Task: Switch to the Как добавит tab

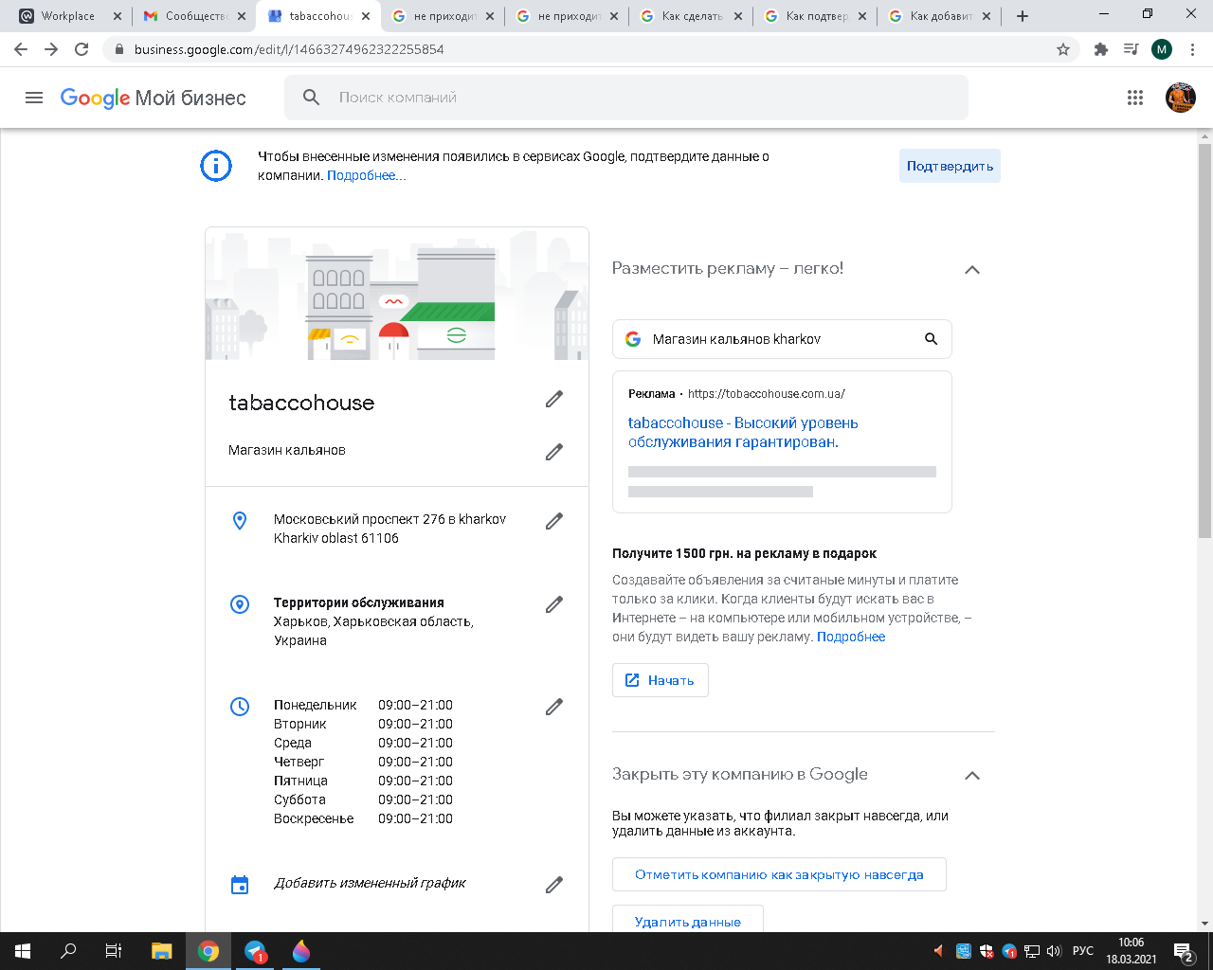Action: 938,16
